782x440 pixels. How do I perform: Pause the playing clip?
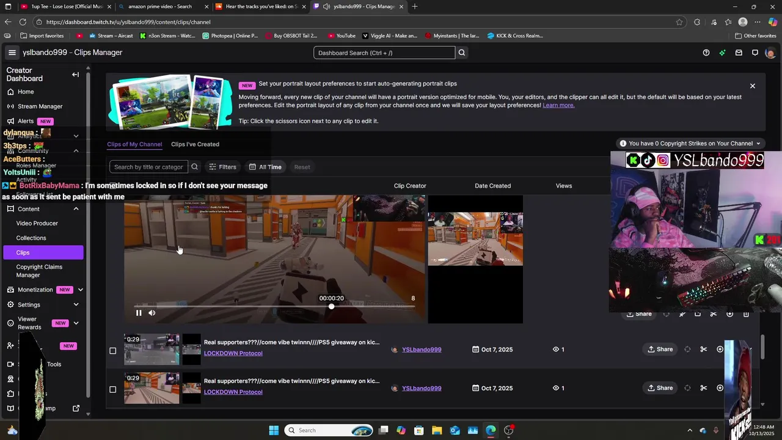(139, 313)
